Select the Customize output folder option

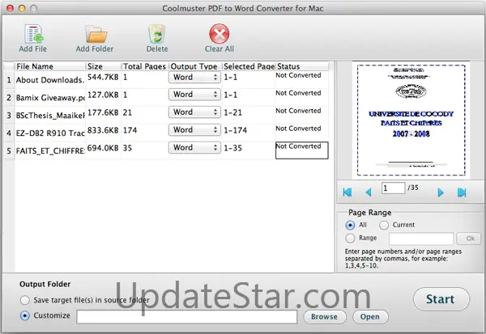click(x=25, y=315)
